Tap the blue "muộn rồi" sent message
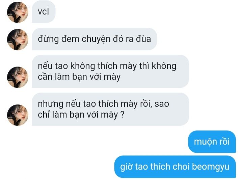Viewport: 243px width, 179px height. pyautogui.click(x=212, y=142)
